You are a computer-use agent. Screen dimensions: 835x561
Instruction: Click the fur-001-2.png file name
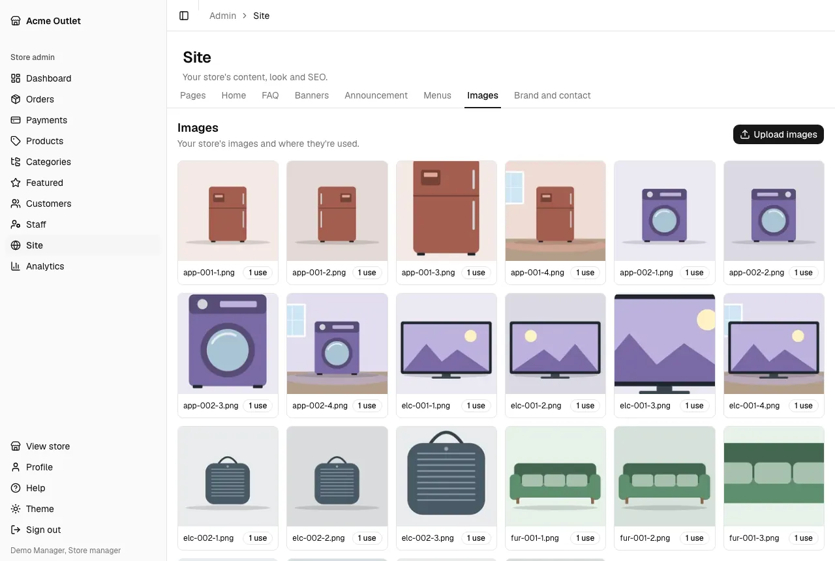645,538
